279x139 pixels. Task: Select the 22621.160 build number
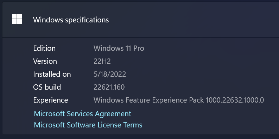click(109, 87)
